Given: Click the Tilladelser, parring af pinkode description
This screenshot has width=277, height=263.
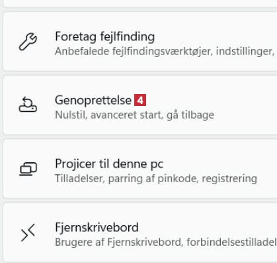Looking at the screenshot, I should (x=156, y=179).
